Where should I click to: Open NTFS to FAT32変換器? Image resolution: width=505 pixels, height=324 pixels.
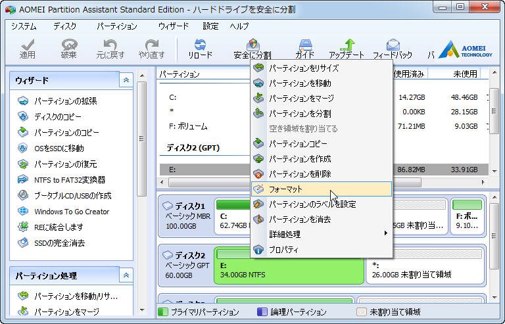point(62,180)
